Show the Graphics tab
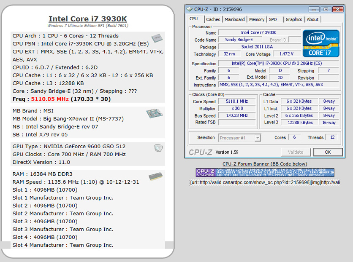This screenshot has width=353, height=262. 293,19
